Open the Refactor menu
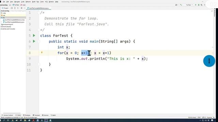218x122 pixels. [28, 2]
